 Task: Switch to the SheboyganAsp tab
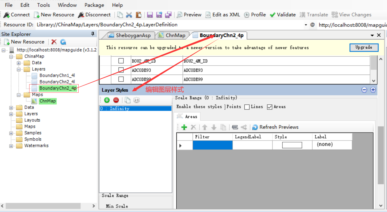[x=130, y=35]
